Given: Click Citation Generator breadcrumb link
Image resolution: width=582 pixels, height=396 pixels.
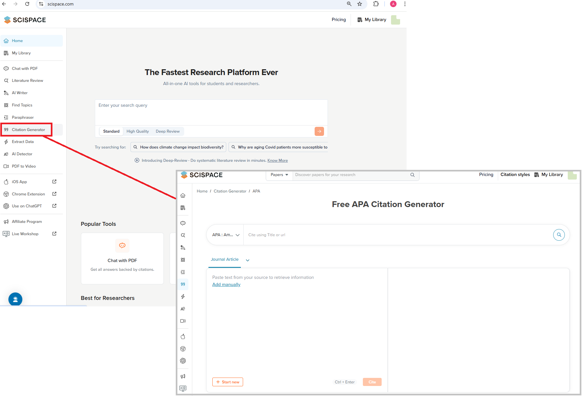Looking at the screenshot, I should [x=230, y=191].
